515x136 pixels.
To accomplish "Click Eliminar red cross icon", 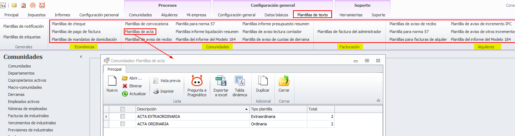I will click(125, 86).
